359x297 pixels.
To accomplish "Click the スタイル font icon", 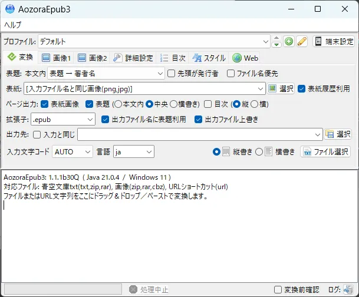I will pyautogui.click(x=197, y=58).
